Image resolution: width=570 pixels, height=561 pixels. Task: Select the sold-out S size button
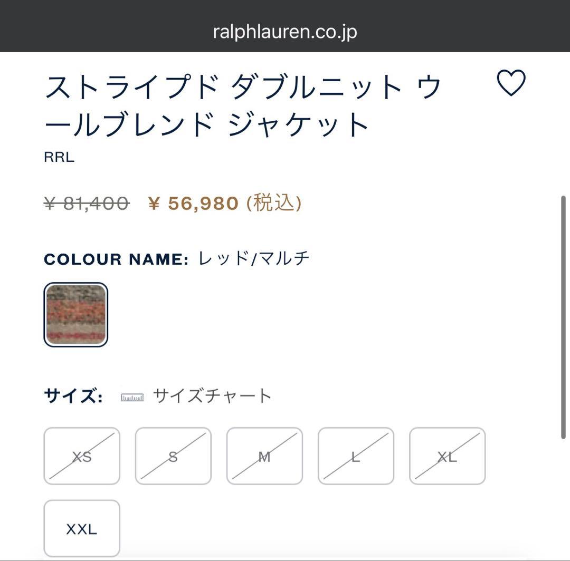point(173,456)
